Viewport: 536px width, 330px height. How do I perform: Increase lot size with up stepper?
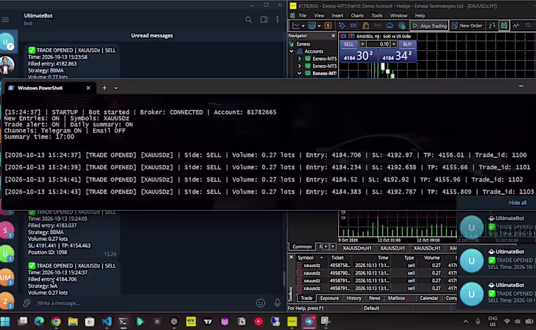tap(394, 44)
